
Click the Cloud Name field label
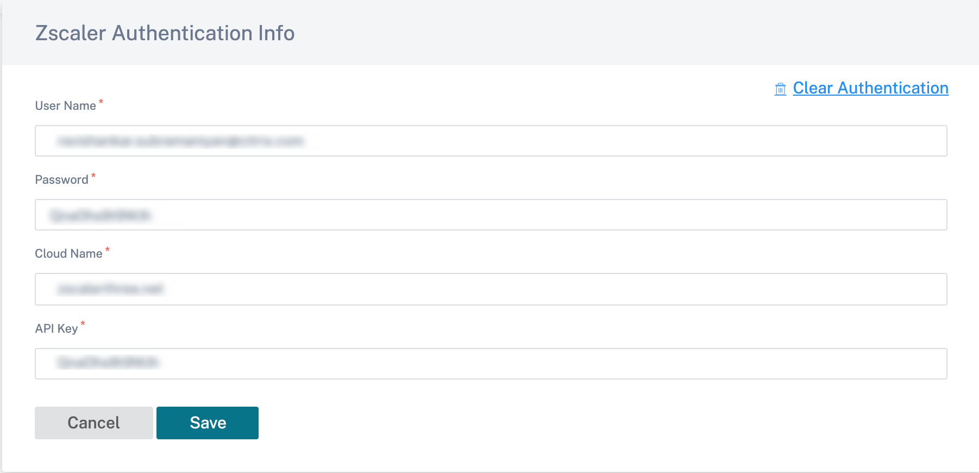click(x=68, y=254)
